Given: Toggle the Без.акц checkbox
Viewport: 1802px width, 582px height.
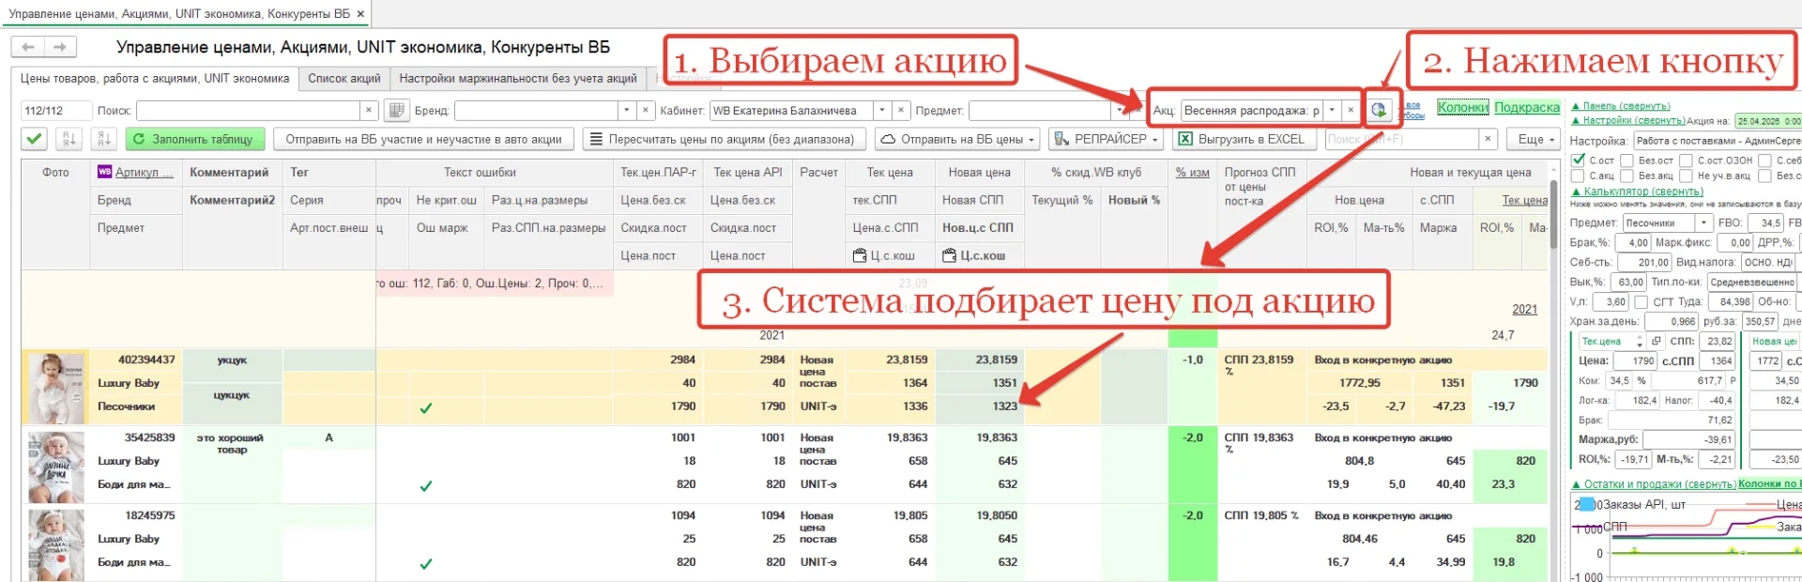Looking at the screenshot, I should click(x=1626, y=176).
